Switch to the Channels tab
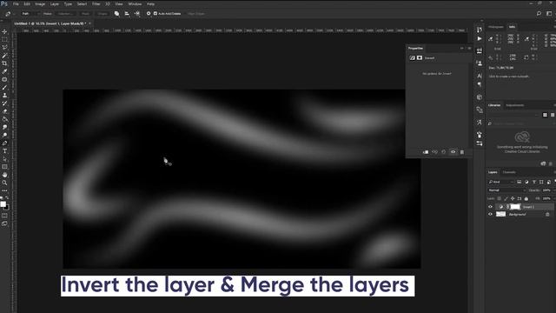This screenshot has height=313, width=556. 509,172
